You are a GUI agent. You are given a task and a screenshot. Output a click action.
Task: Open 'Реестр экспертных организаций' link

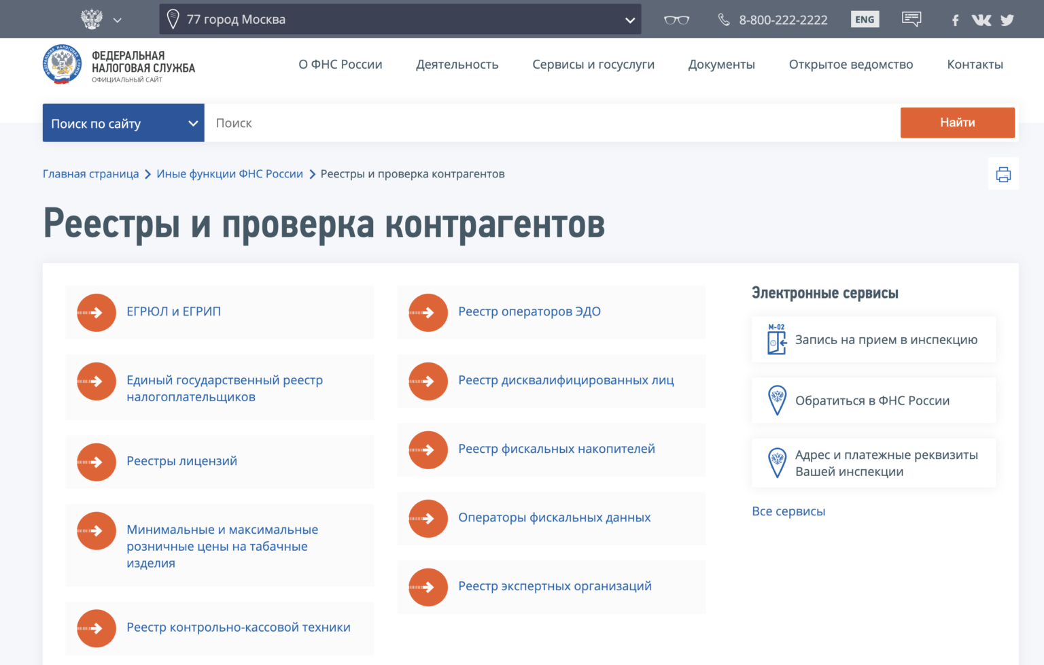click(555, 586)
